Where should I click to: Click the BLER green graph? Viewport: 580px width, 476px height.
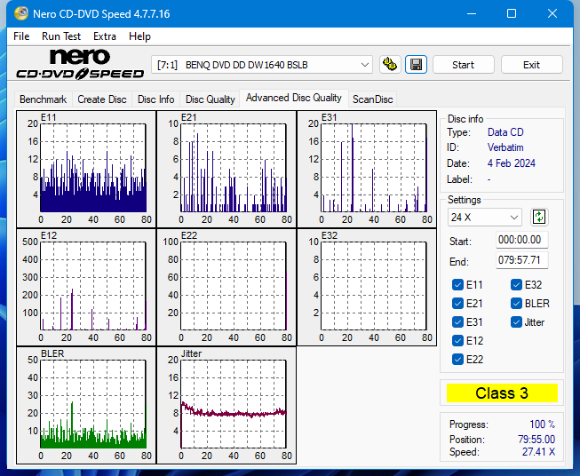point(86,405)
